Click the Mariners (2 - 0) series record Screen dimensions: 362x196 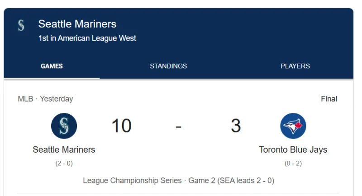tap(64, 163)
